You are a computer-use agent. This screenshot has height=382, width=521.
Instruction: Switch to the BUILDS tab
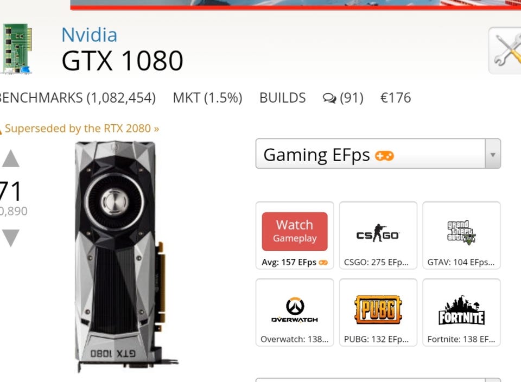click(x=282, y=98)
